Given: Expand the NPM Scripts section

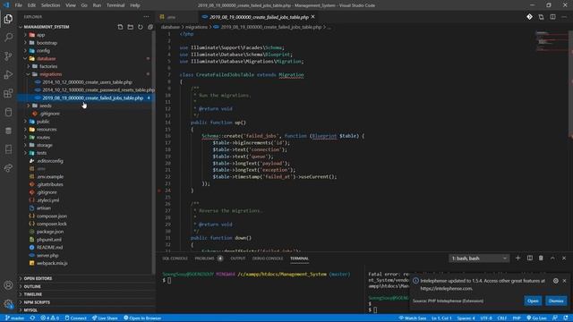Looking at the screenshot, I should point(37,302).
